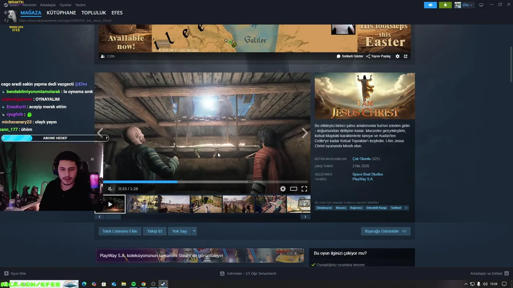Open İndirmeler downloads status

[x=248, y=274]
